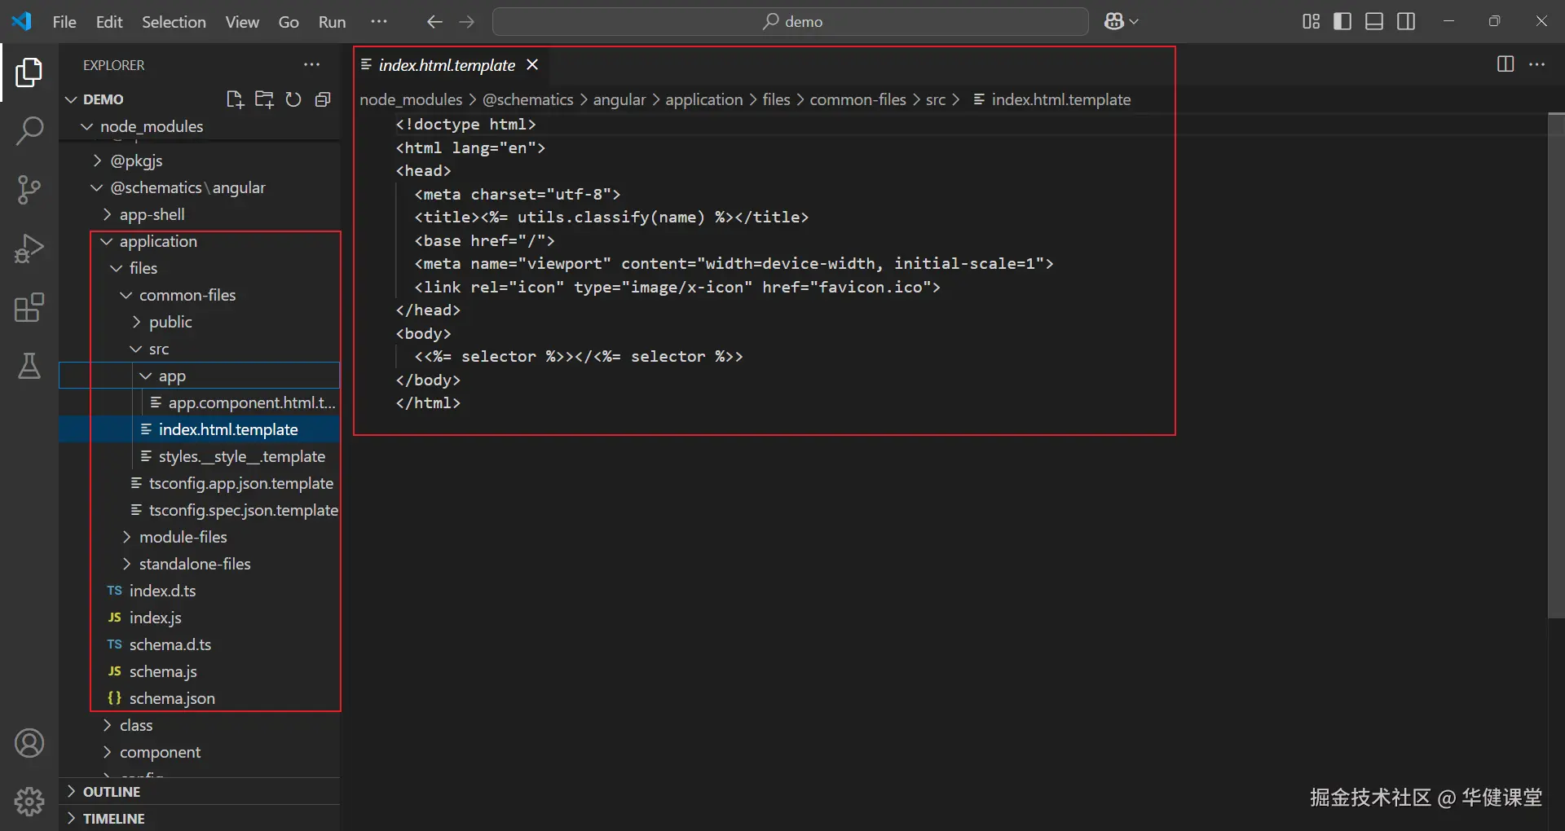This screenshot has width=1565, height=831.
Task: Expand the OUTLINE section
Action: tap(112, 792)
